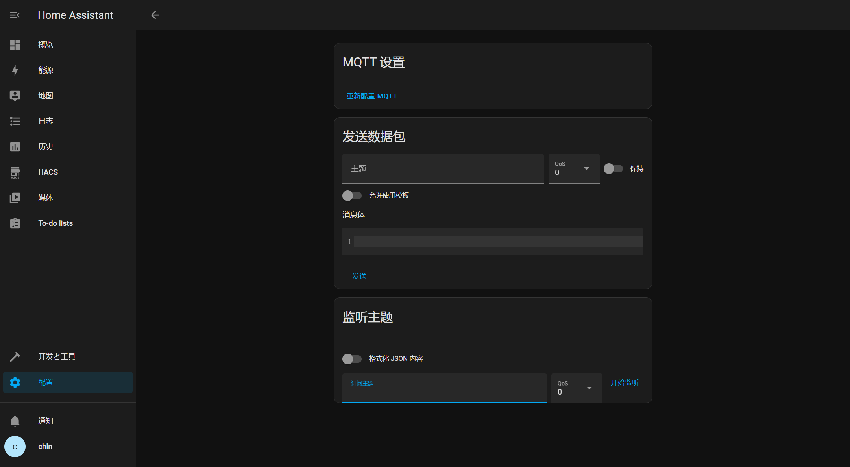Go back using the arrow icon
Image resolution: width=850 pixels, height=467 pixels.
click(x=155, y=15)
